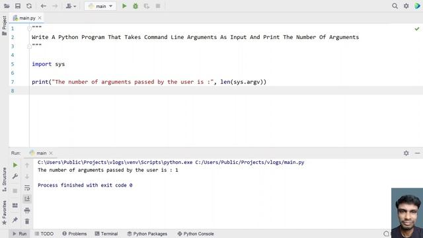Viewport: 423px width, 238px height.
Task: Open the TODO tool window
Action: 44,233
